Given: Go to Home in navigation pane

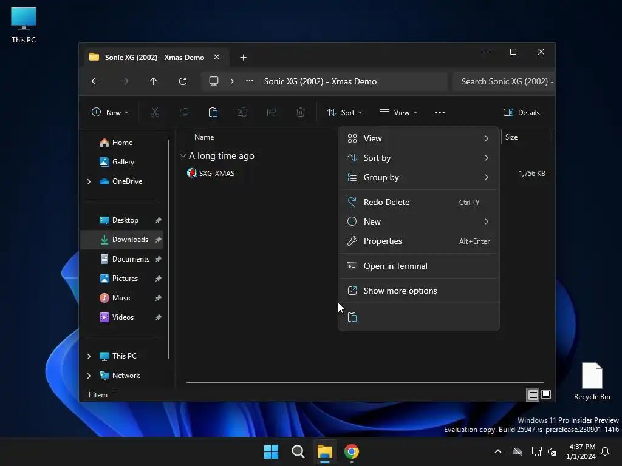Looking at the screenshot, I should tap(122, 143).
